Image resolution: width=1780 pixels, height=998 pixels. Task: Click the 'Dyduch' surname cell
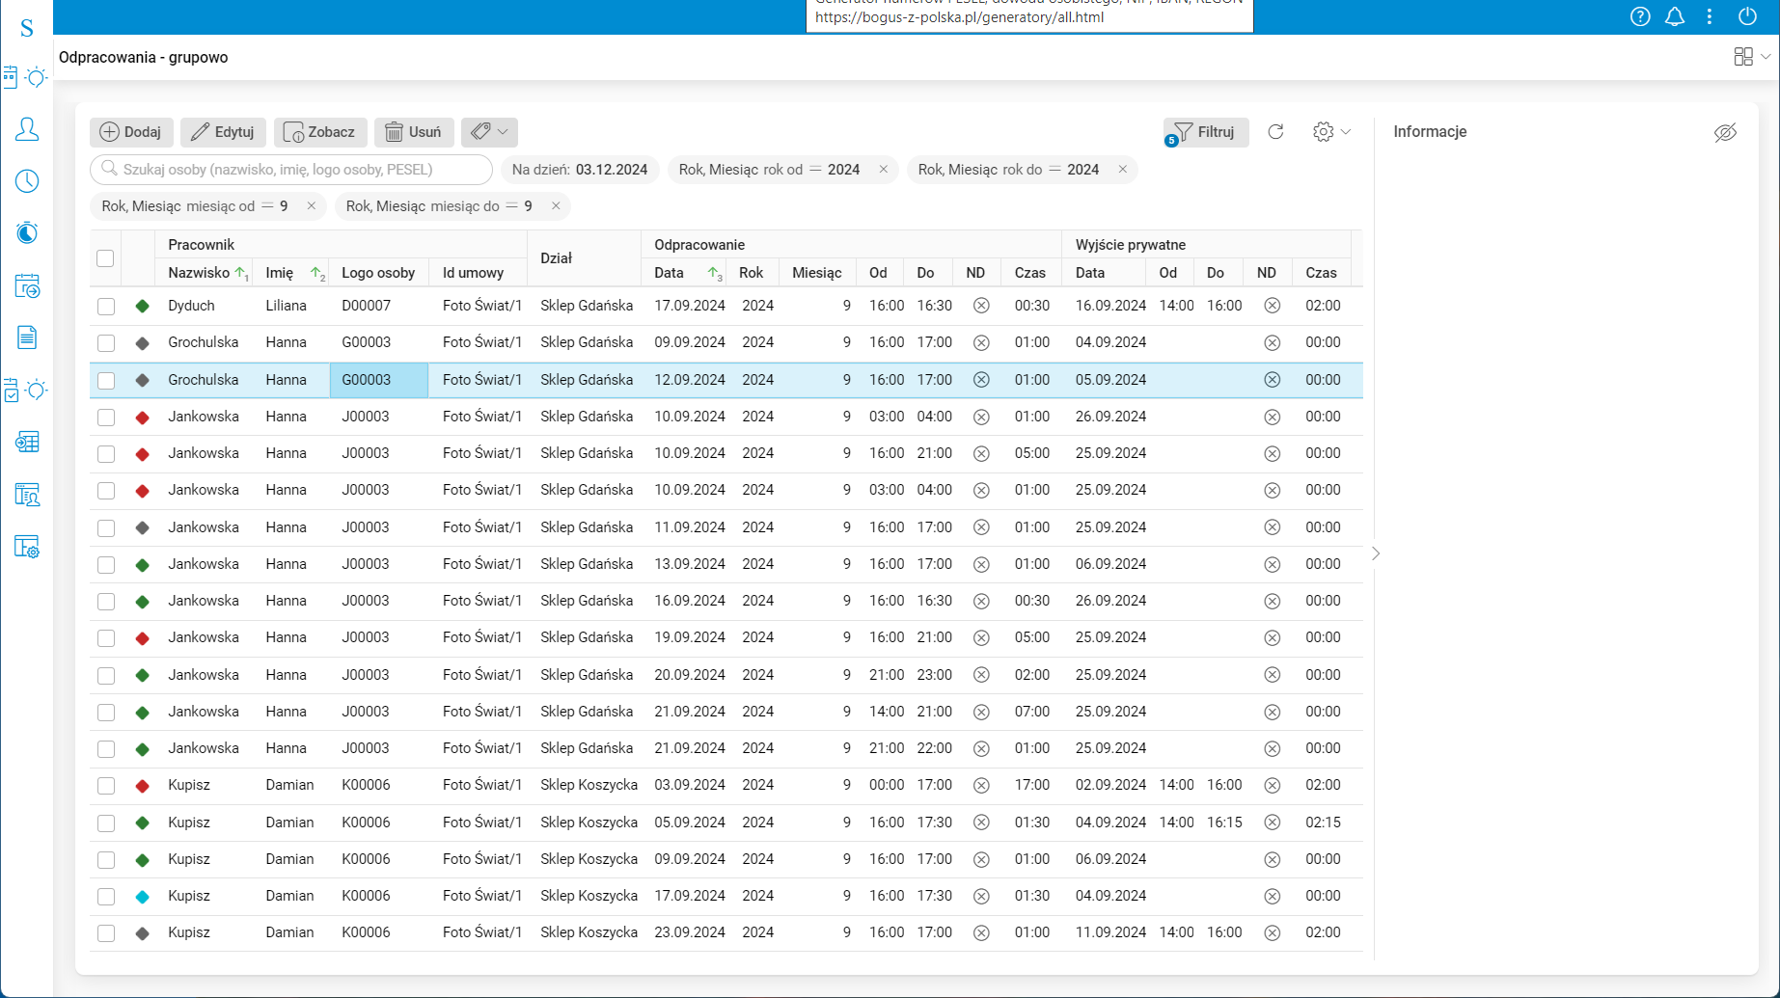(191, 306)
